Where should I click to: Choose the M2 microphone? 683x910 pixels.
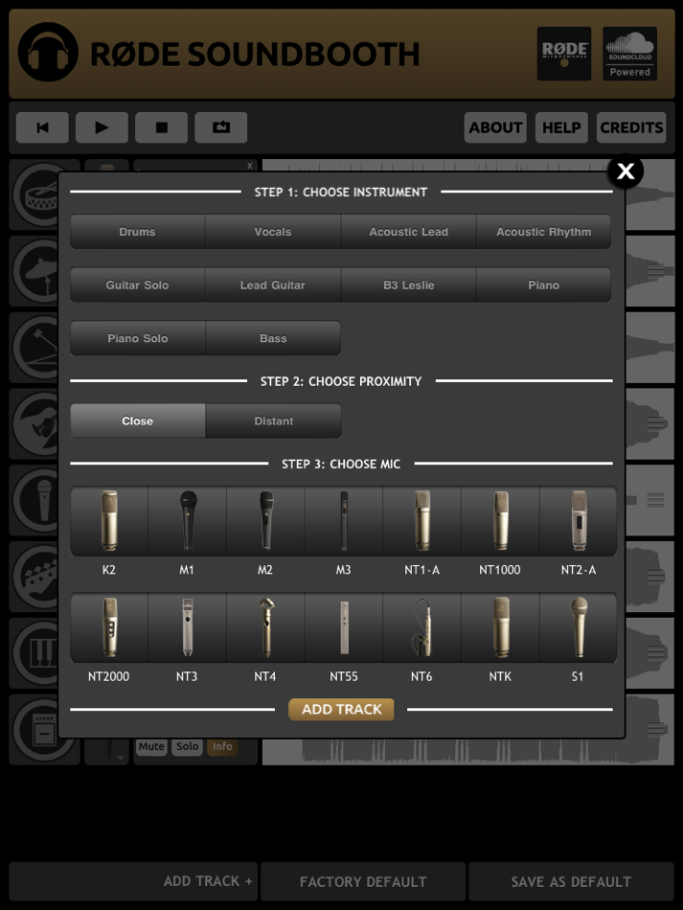pyautogui.click(x=265, y=521)
